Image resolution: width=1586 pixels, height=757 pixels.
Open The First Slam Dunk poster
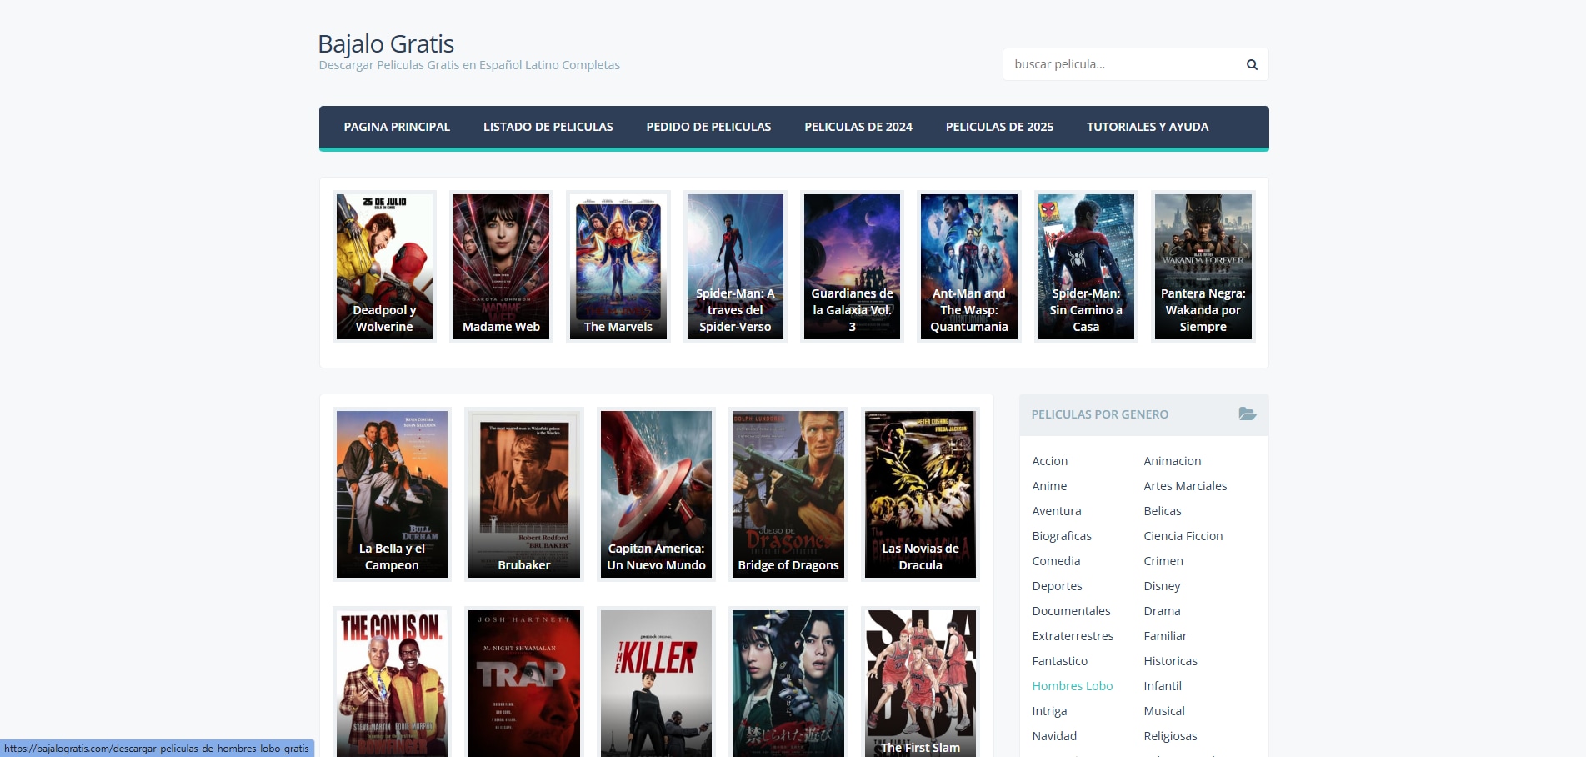click(x=920, y=684)
